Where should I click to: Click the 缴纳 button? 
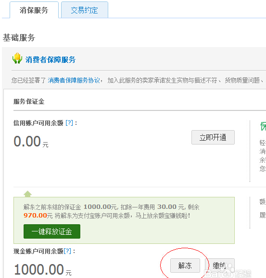click(220, 266)
